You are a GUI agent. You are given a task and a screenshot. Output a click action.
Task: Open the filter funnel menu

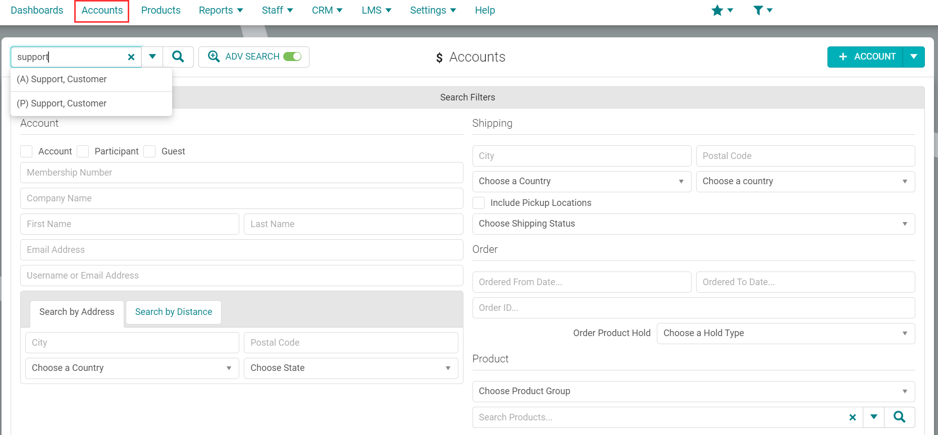pos(763,10)
